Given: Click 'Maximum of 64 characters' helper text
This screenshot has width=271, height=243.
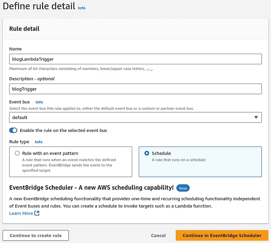Looking at the screenshot, I should (81, 69).
